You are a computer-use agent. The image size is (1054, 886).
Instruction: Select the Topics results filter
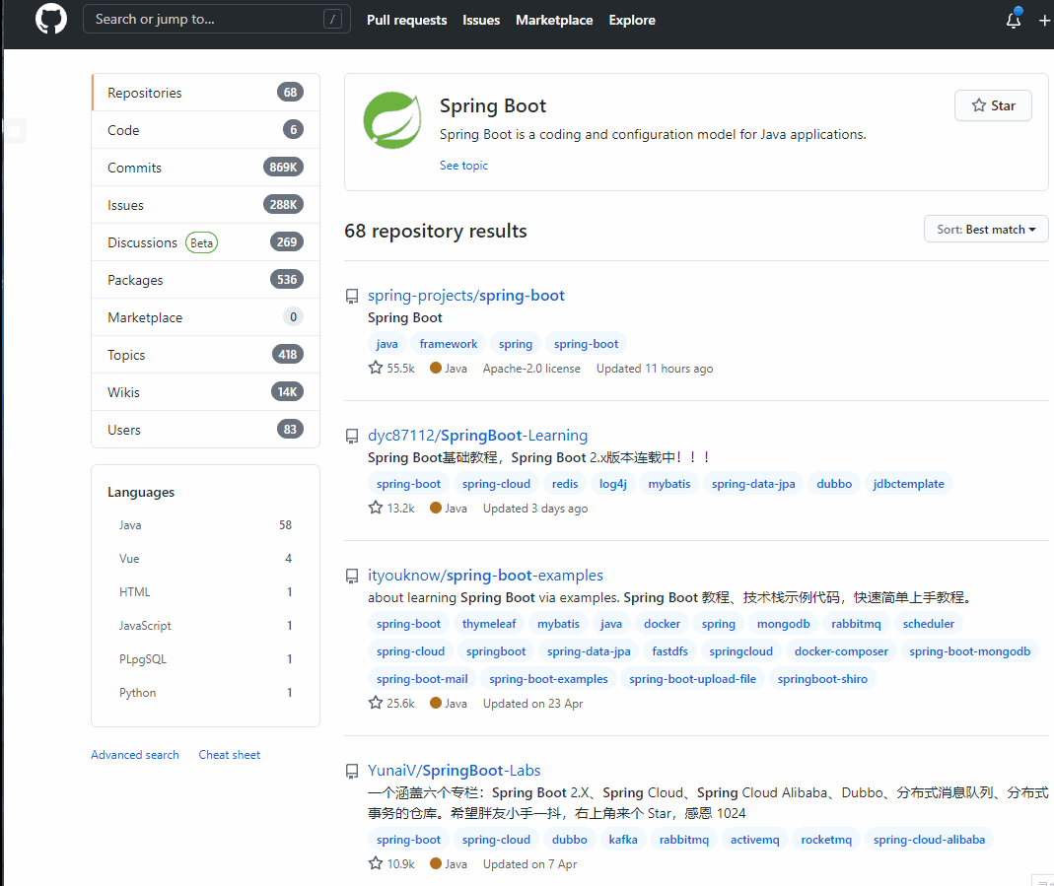pyautogui.click(x=206, y=355)
